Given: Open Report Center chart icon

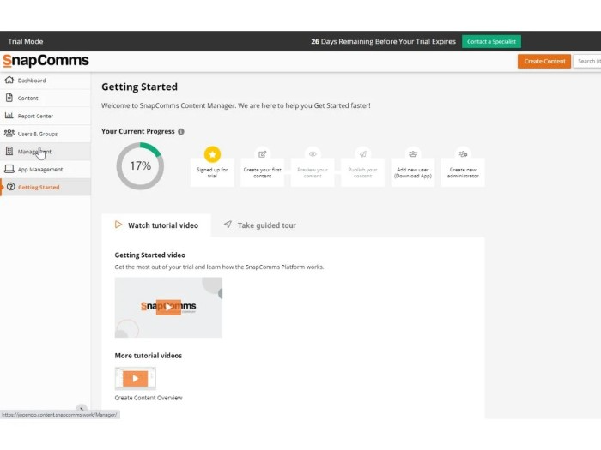Looking at the screenshot, I should coord(9,116).
